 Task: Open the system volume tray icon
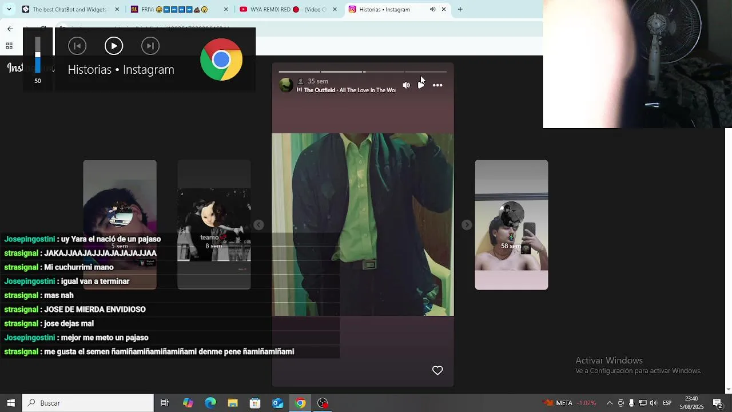[653, 403]
